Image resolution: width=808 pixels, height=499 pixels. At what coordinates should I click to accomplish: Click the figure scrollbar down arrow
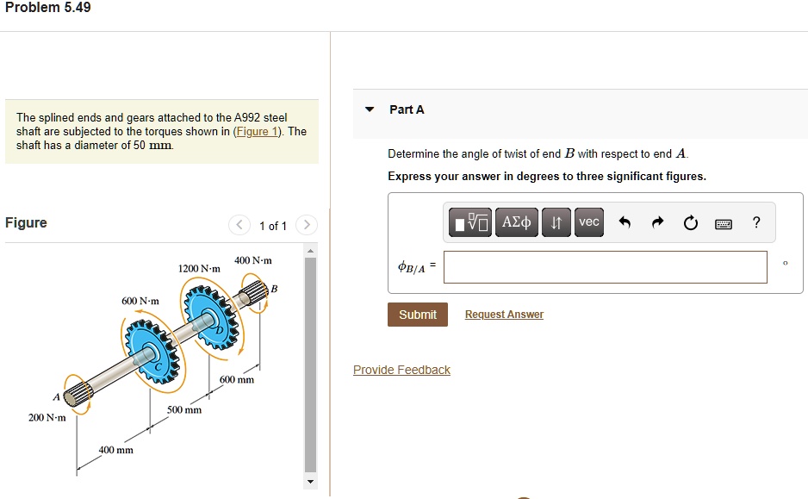pyautogui.click(x=309, y=482)
